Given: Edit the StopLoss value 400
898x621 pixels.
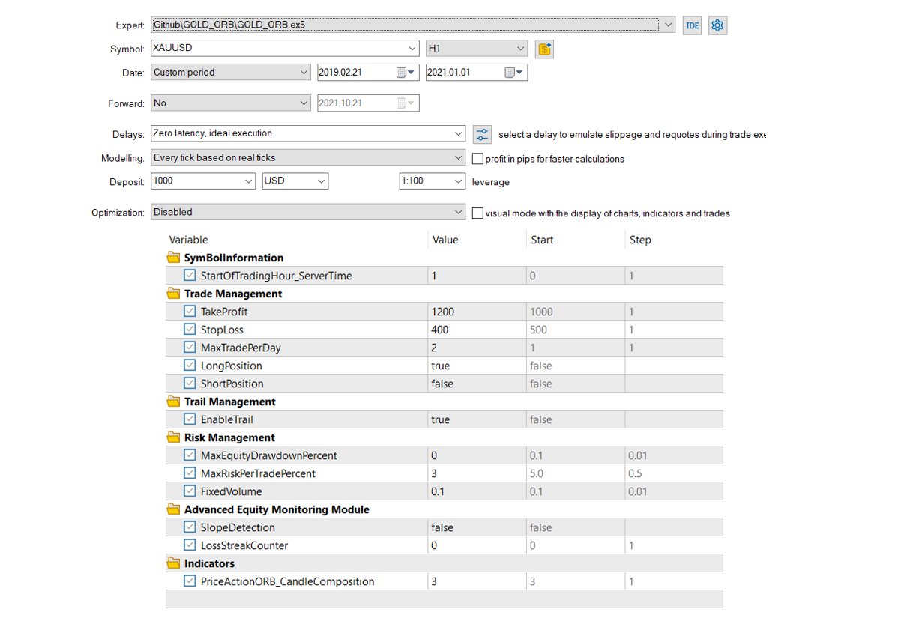Looking at the screenshot, I should [475, 330].
